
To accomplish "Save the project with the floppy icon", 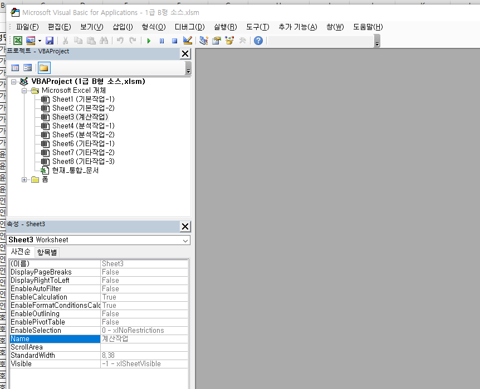I will click(50, 41).
